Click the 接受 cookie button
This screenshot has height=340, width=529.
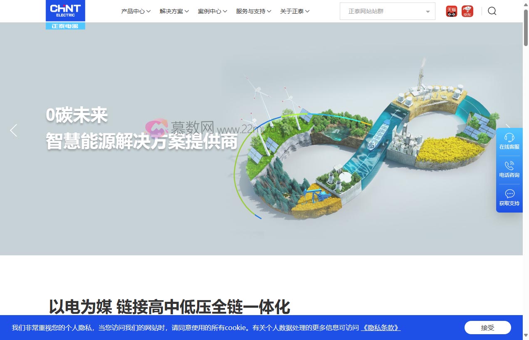pos(487,328)
